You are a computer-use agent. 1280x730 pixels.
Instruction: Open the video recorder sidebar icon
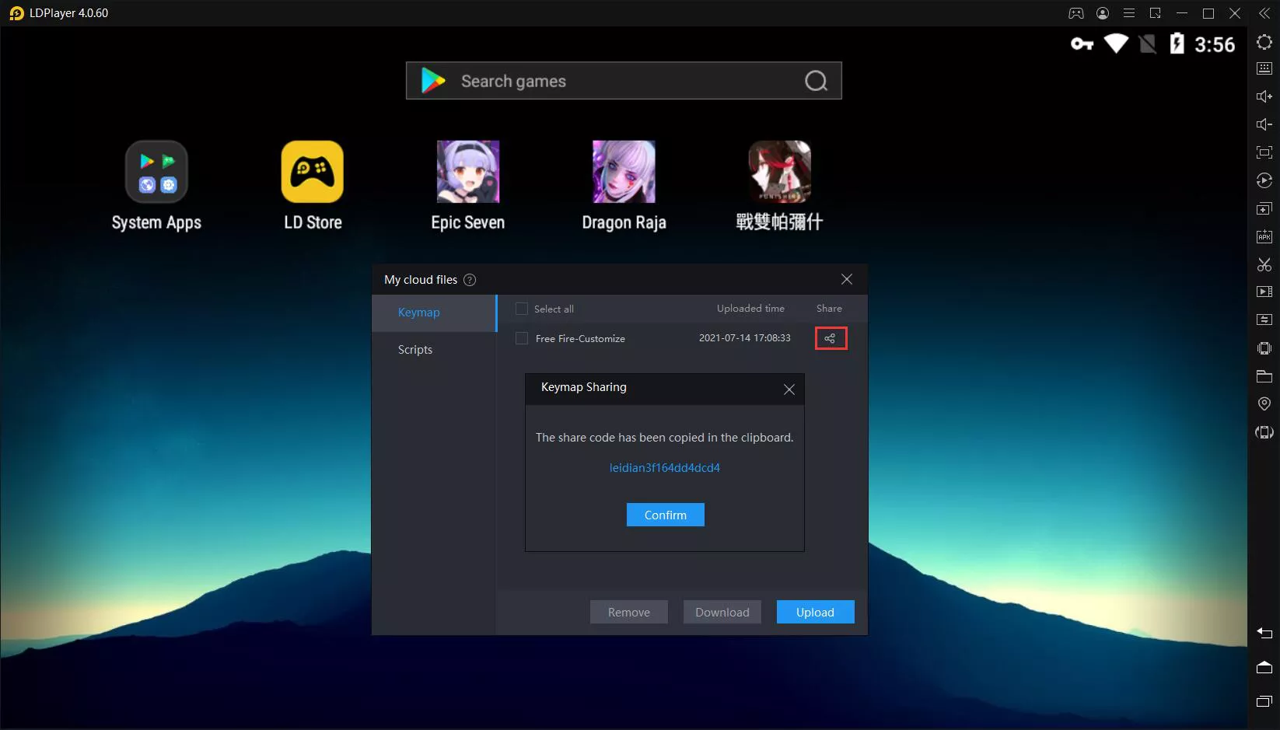click(x=1264, y=292)
